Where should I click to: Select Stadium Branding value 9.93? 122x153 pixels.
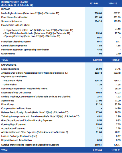tap(118, 120)
